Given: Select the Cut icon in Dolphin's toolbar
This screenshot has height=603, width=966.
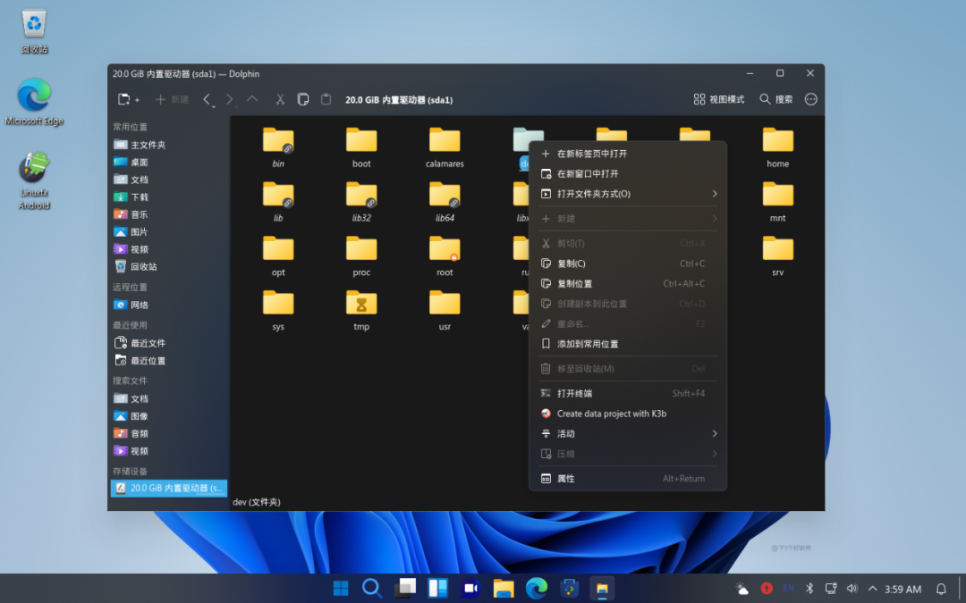Looking at the screenshot, I should (280, 99).
